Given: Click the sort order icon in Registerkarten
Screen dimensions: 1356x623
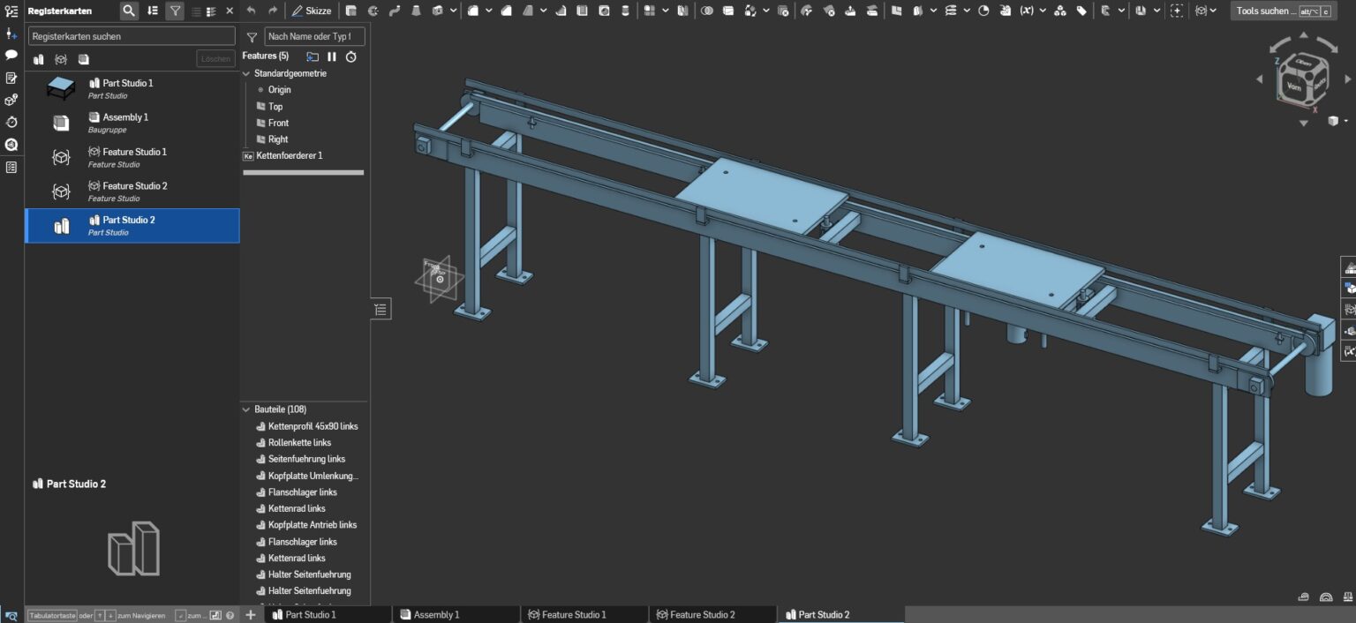Looking at the screenshot, I should pyautogui.click(x=153, y=11).
